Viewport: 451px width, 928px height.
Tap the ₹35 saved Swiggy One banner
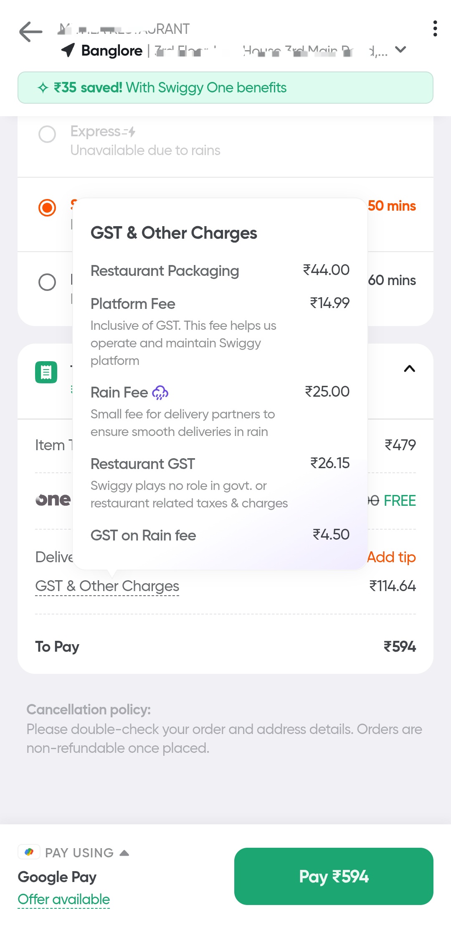[x=225, y=88]
